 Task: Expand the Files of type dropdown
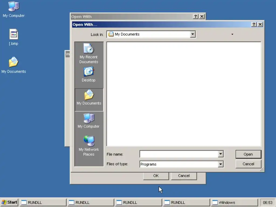coord(220,164)
